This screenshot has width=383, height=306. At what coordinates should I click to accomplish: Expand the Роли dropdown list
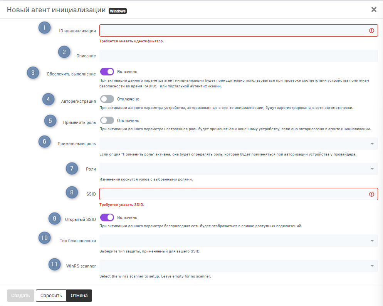pyautogui.click(x=239, y=169)
